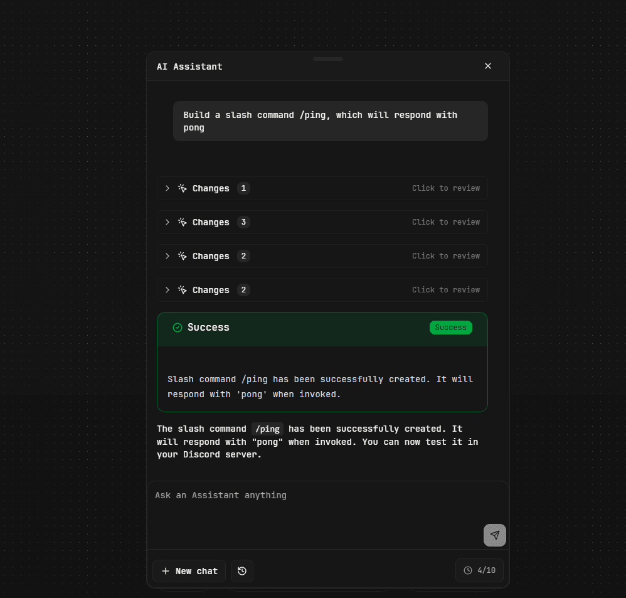The width and height of the screenshot is (626, 598).
Task: Click the green Success badge
Action: tap(451, 327)
